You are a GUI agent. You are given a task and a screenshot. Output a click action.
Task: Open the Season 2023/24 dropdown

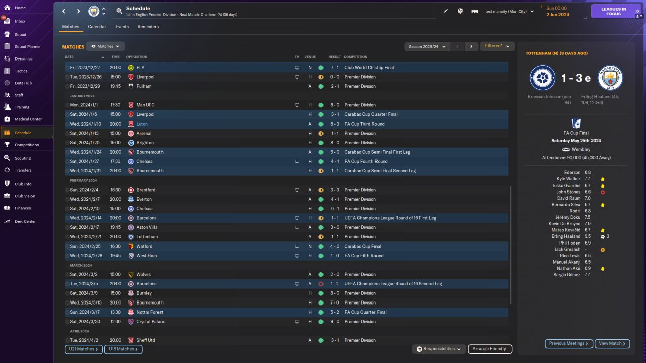tap(427, 46)
